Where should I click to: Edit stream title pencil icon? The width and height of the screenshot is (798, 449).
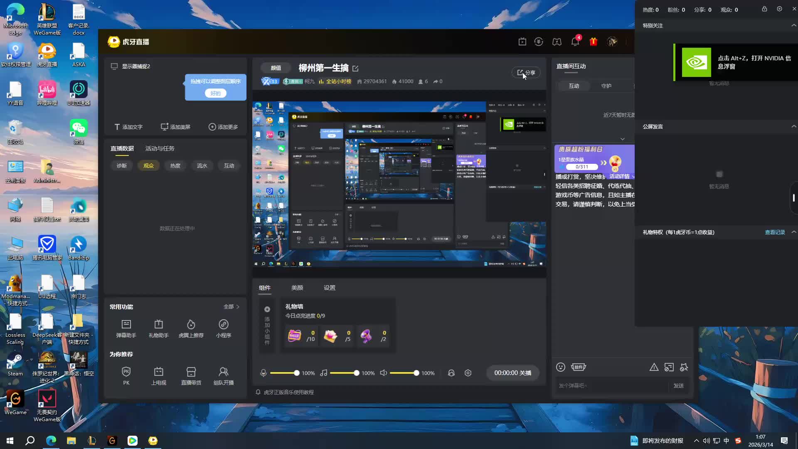(355, 68)
